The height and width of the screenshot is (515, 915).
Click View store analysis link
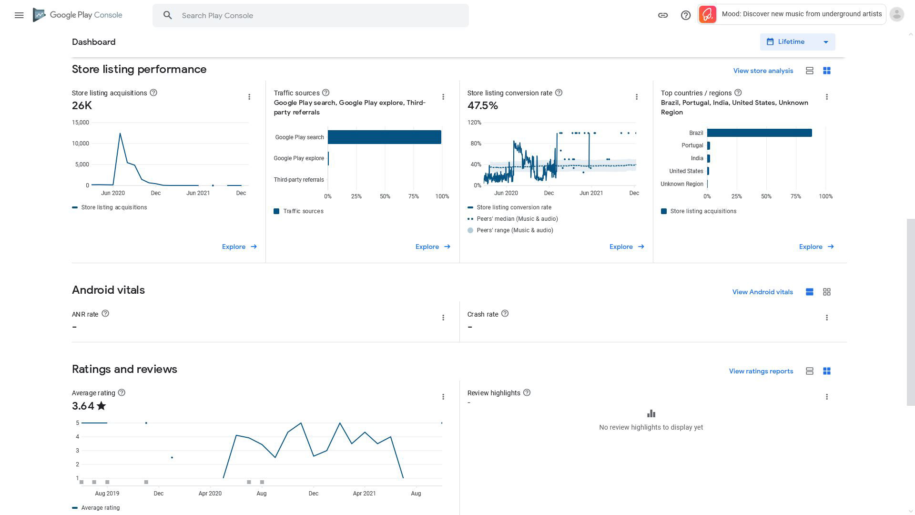coord(763,71)
